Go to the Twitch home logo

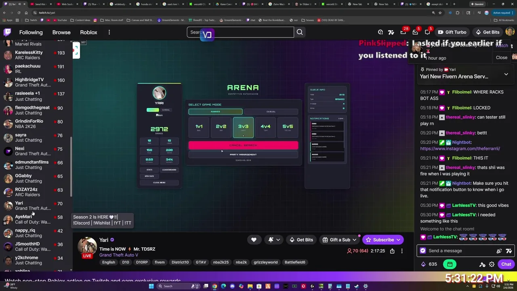point(7,32)
